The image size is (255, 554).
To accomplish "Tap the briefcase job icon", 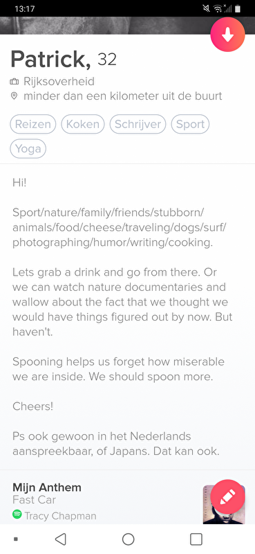I will [x=14, y=82].
